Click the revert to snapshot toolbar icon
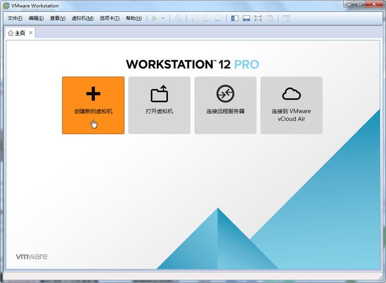This screenshot has width=386, height=283. coord(206,18)
